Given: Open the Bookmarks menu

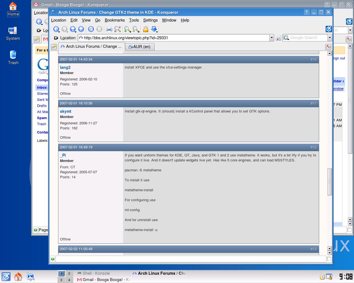Looking at the screenshot, I should coord(115,20).
